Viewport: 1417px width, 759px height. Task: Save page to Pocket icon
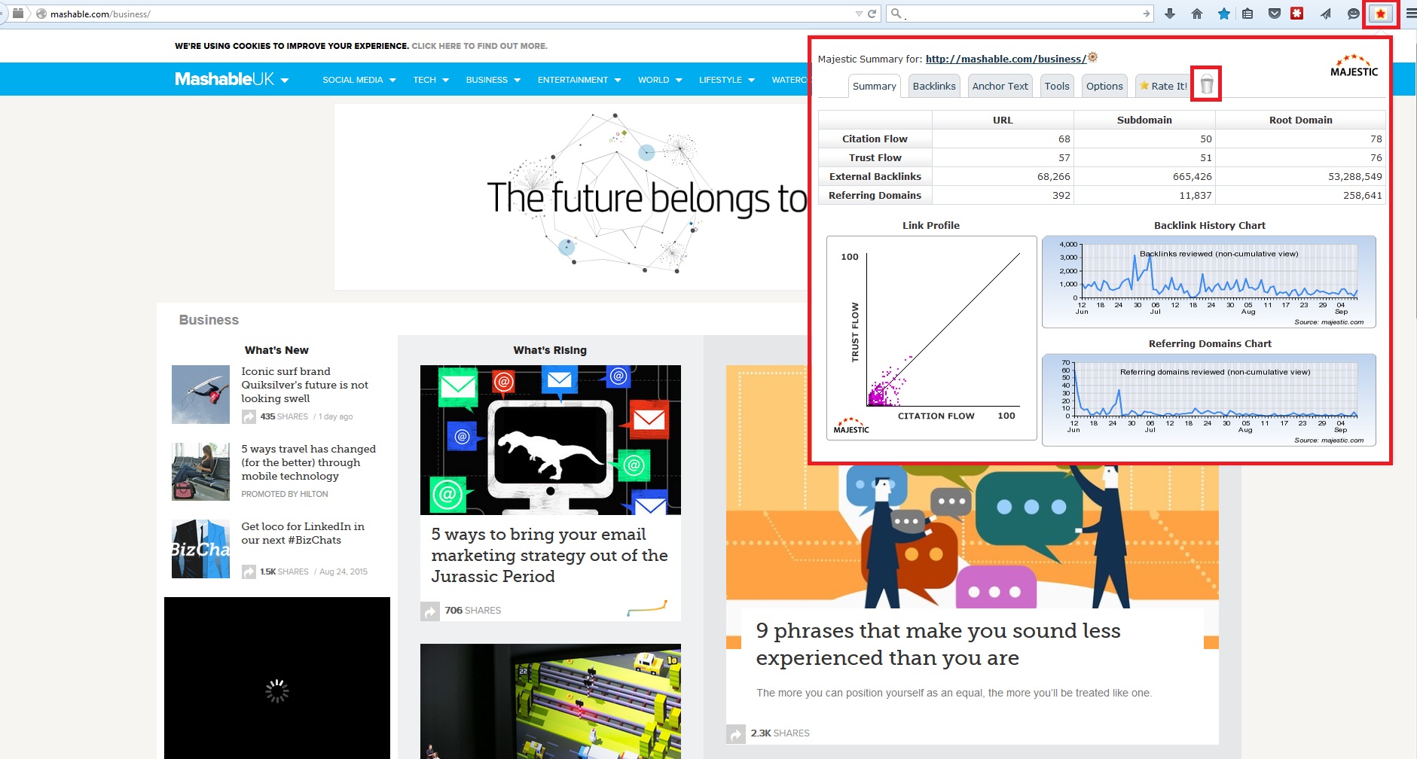1275,14
